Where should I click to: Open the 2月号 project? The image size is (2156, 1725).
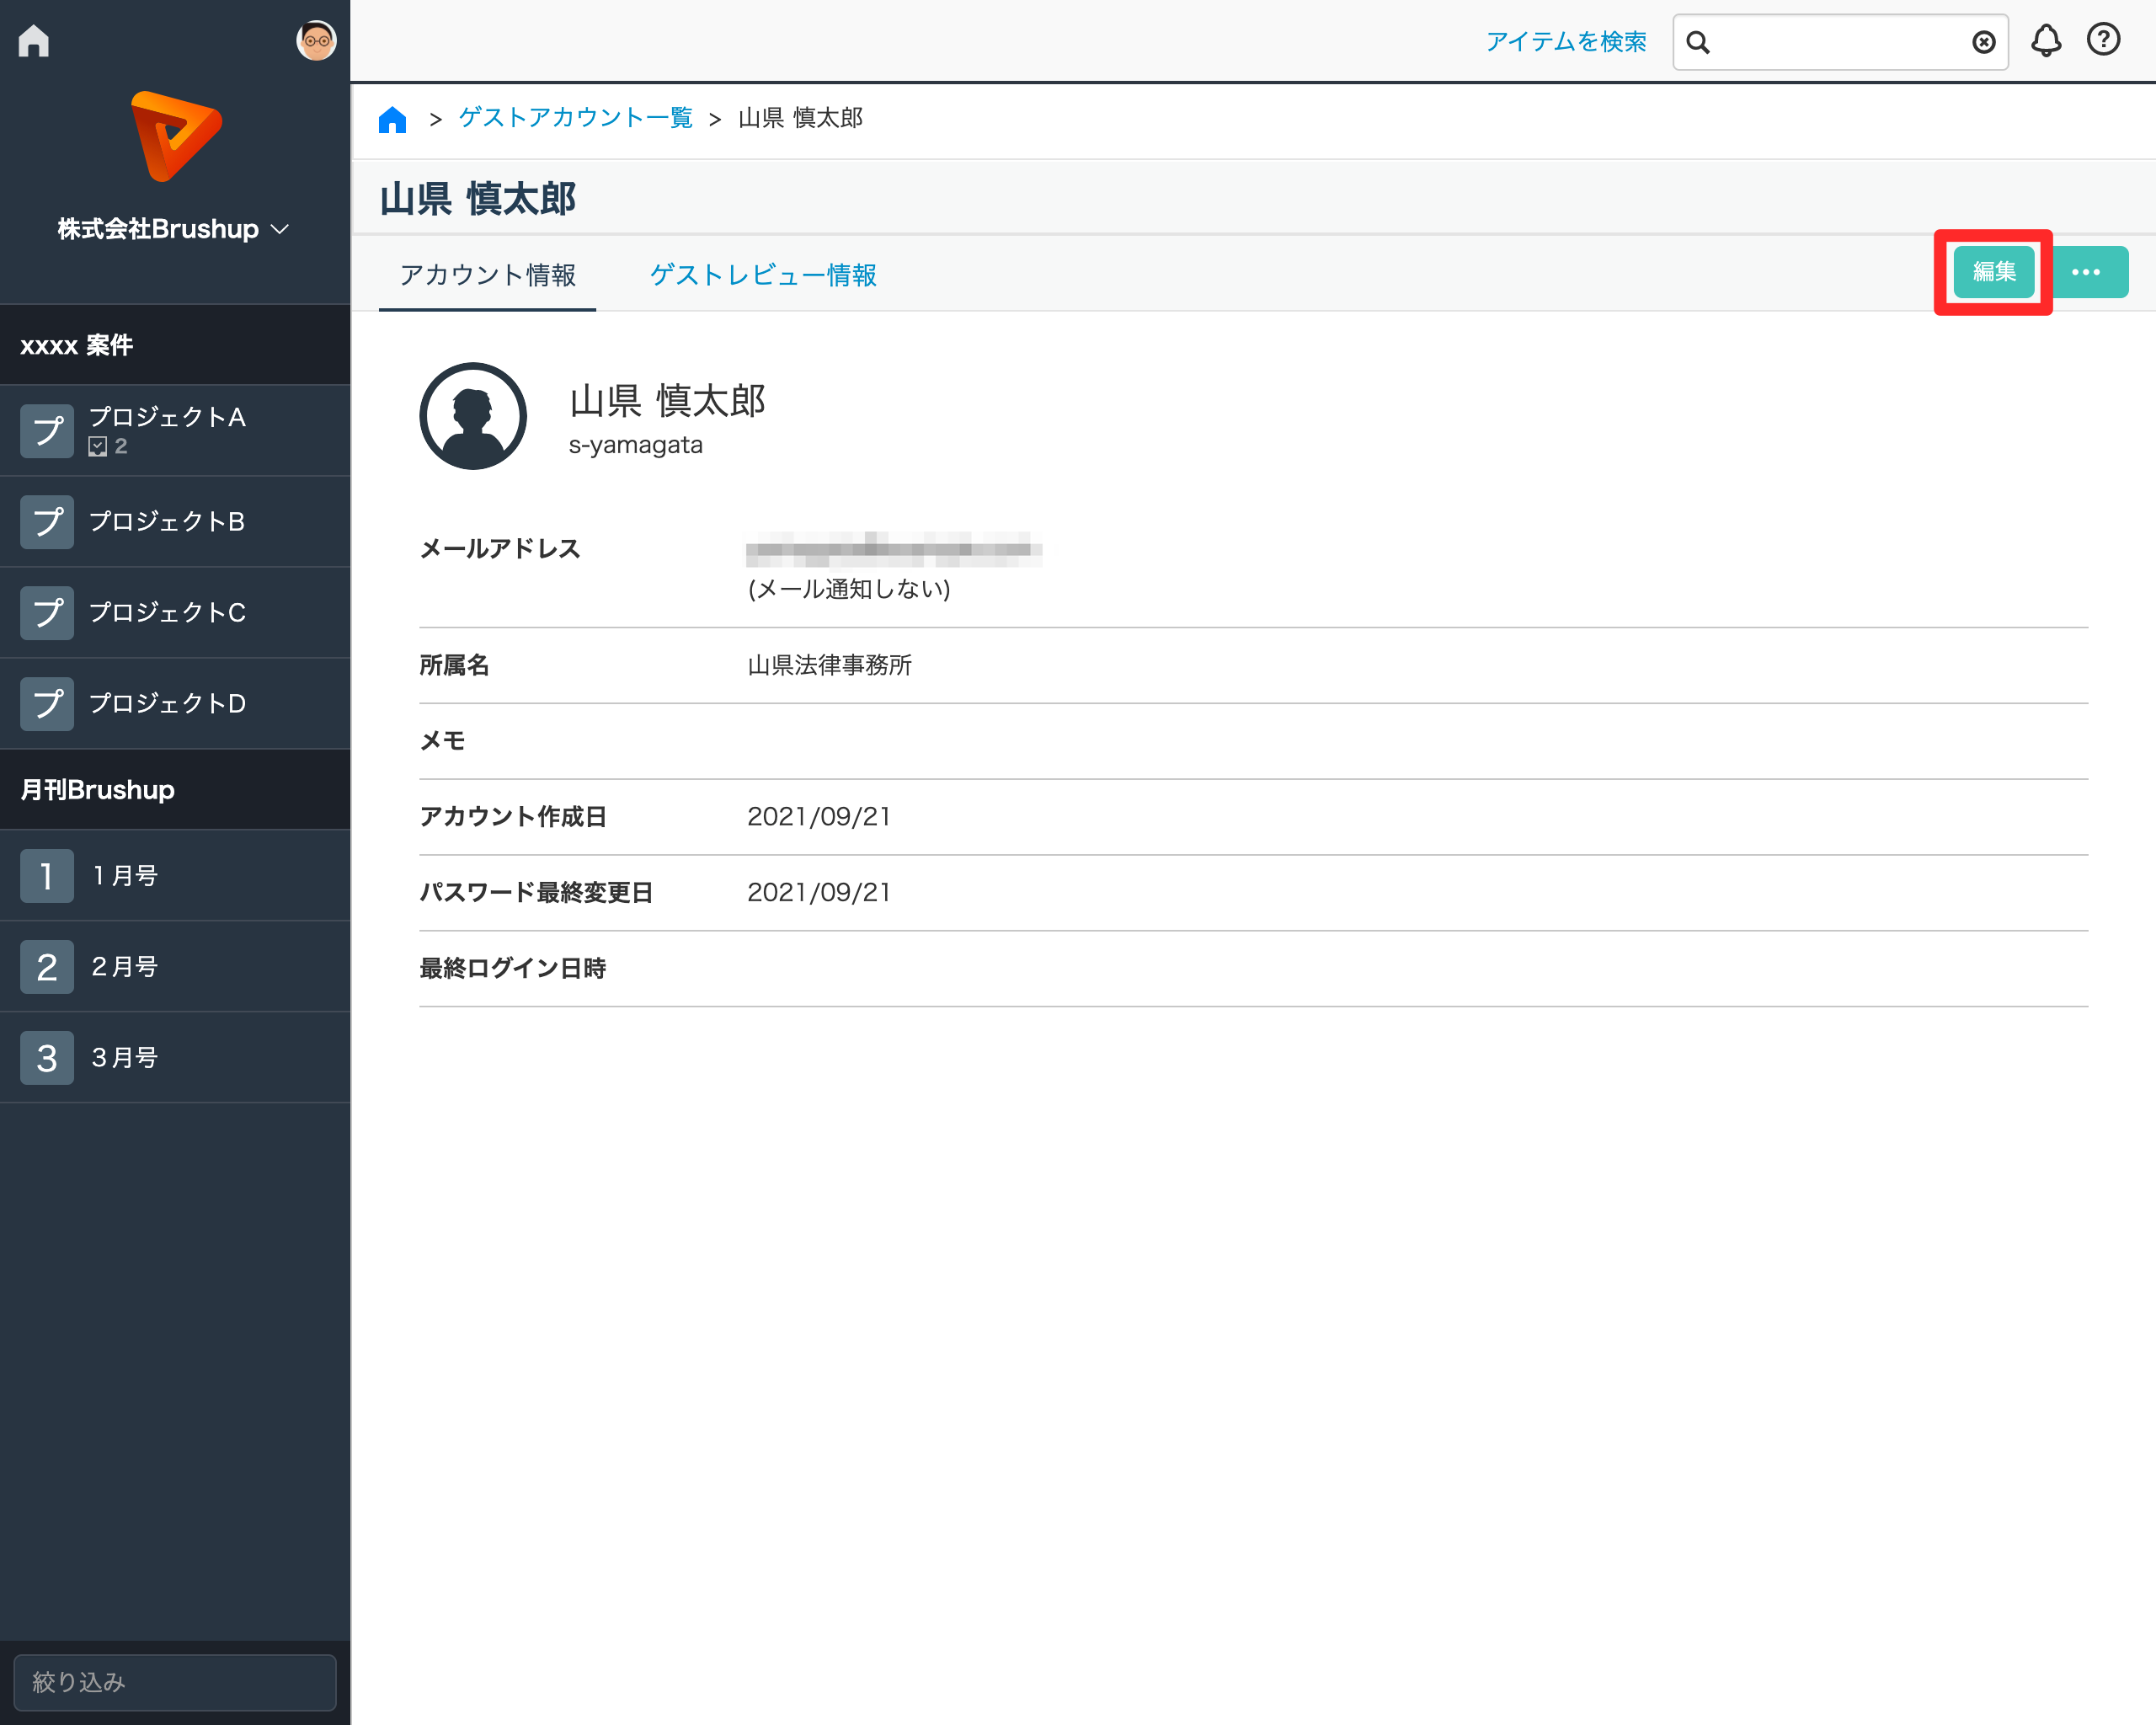tap(175, 967)
